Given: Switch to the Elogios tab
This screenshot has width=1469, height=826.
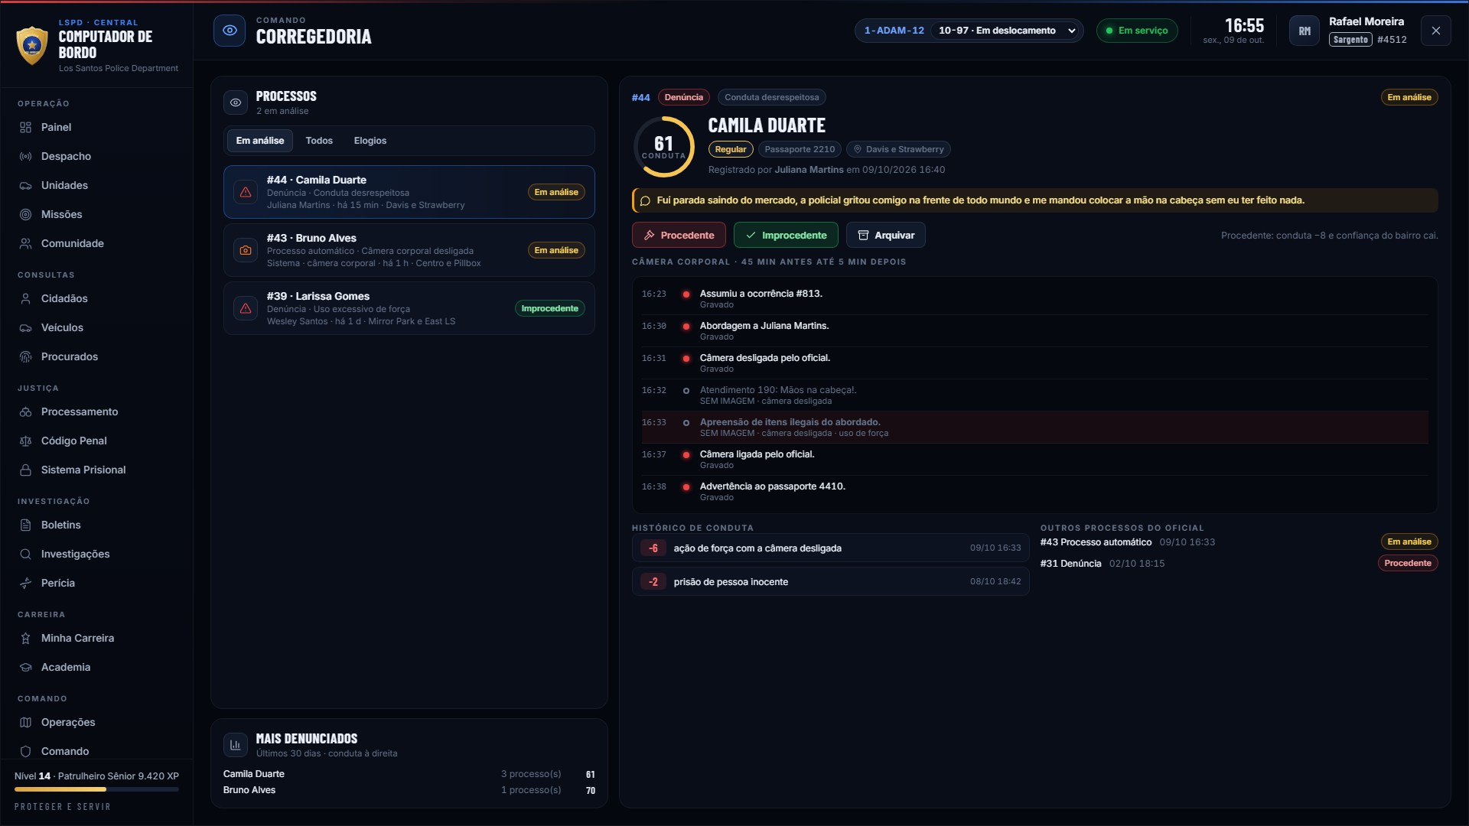Looking at the screenshot, I should (370, 141).
